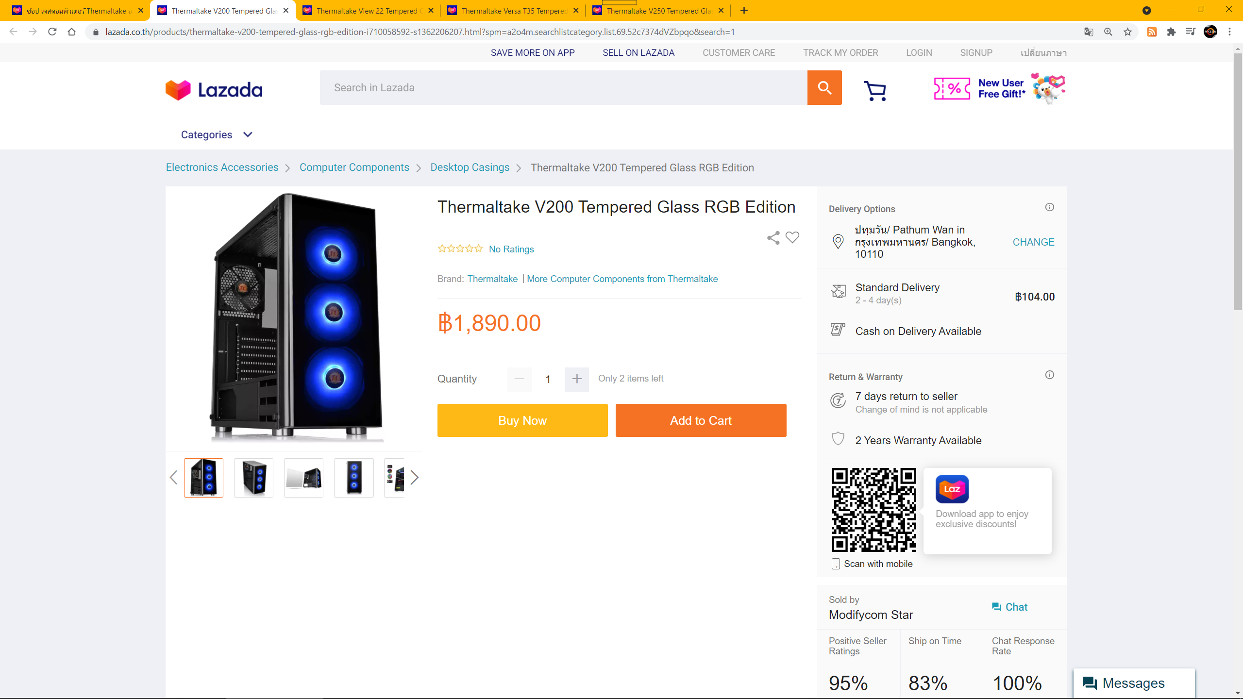Go to browser home page
The width and height of the screenshot is (1243, 699).
[x=72, y=32]
